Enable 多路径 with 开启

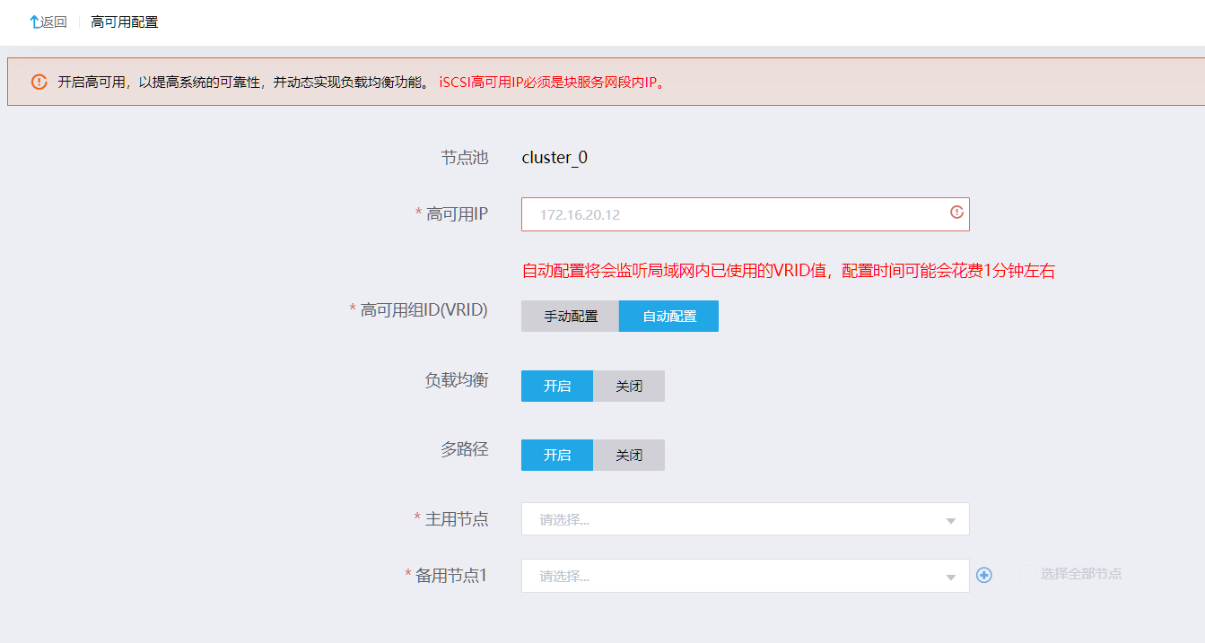point(556,455)
